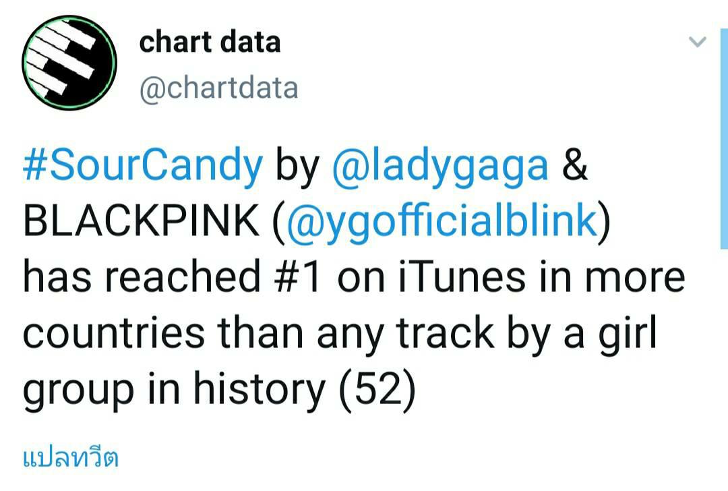Click the word BLACKPINK in the tweet
Viewport: 728px width, 491px height.
point(141,221)
